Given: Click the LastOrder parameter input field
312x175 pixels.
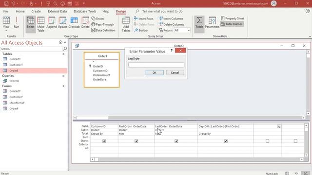Looking at the screenshot, I should pyautogui.click(x=156, y=65).
